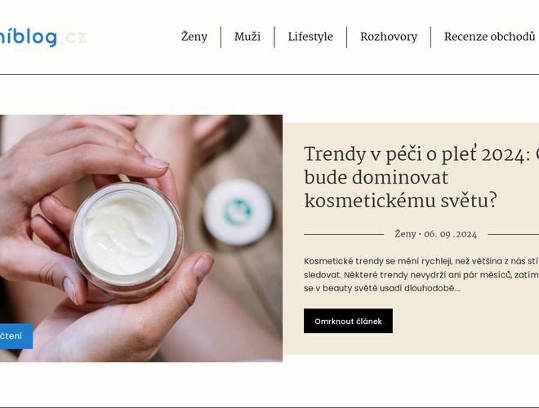The width and height of the screenshot is (539, 408).
Task: Click the Omrknout článek button
Action: coord(348,321)
